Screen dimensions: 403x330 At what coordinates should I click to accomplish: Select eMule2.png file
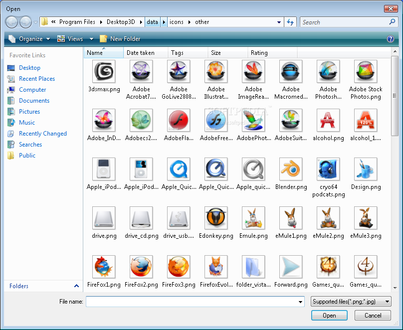(x=328, y=218)
